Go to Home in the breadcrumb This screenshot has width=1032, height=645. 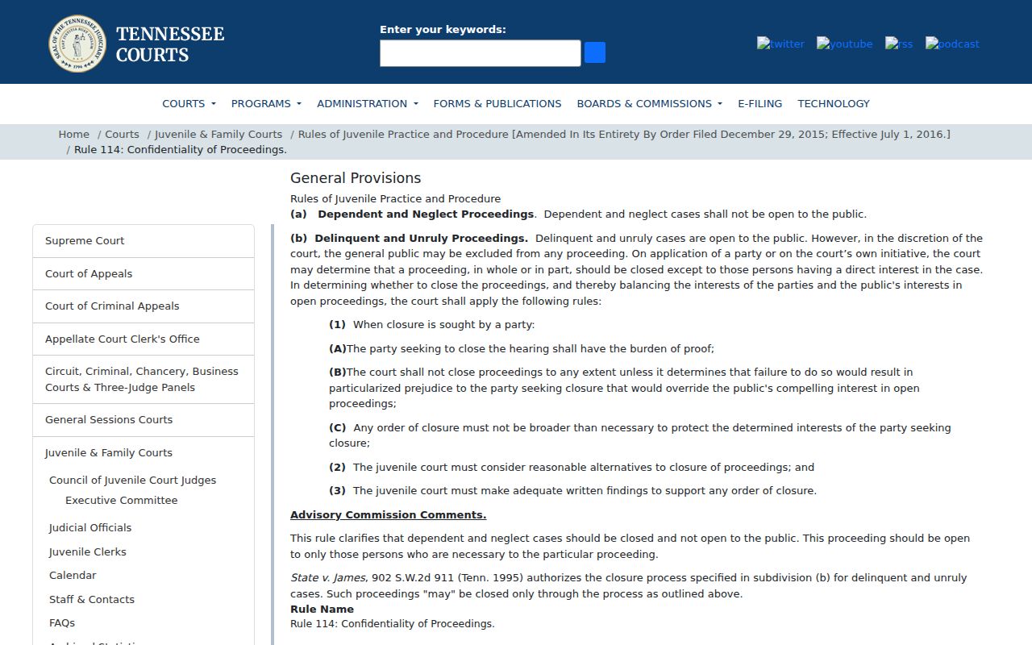point(73,134)
